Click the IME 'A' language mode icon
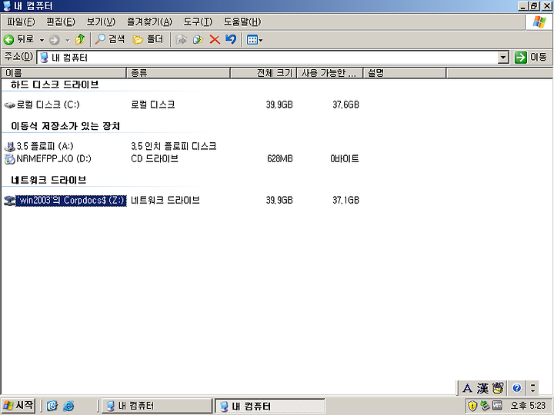The width and height of the screenshot is (554, 415). tap(467, 388)
